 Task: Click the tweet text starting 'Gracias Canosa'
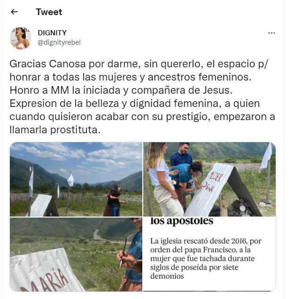142,97
